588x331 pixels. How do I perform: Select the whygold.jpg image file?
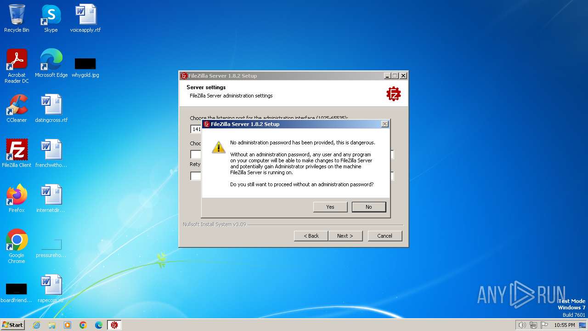point(85,67)
